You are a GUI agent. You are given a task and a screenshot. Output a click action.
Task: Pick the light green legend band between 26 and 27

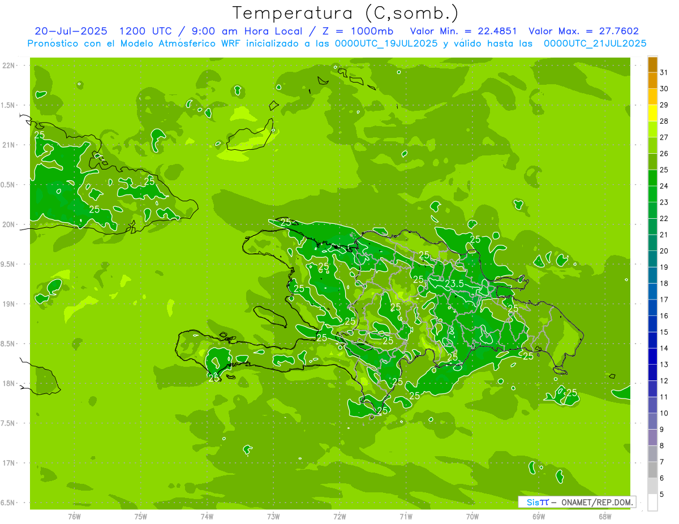click(x=652, y=146)
